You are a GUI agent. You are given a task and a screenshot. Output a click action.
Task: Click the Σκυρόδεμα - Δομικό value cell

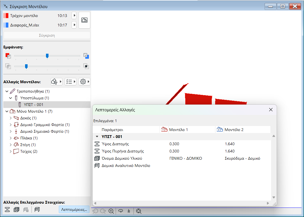(x=242, y=158)
